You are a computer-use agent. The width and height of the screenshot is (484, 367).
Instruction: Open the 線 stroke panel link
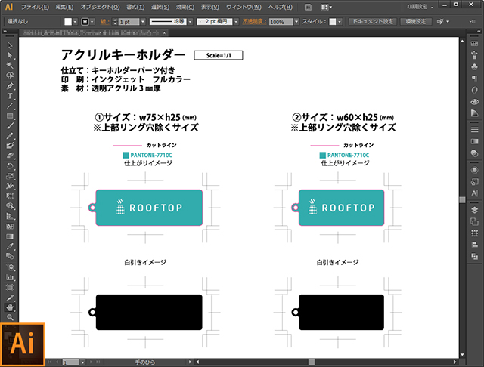104,22
